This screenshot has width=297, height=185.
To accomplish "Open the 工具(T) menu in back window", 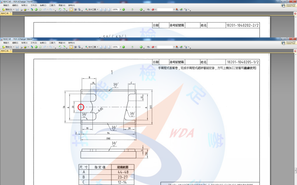I will [x=52, y=5].
